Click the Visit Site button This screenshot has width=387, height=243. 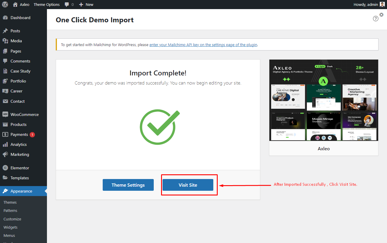point(188,185)
